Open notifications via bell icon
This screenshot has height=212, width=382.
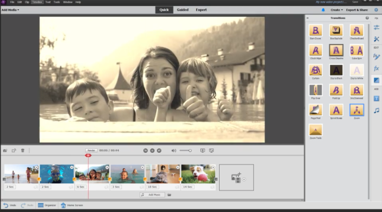pos(323,10)
